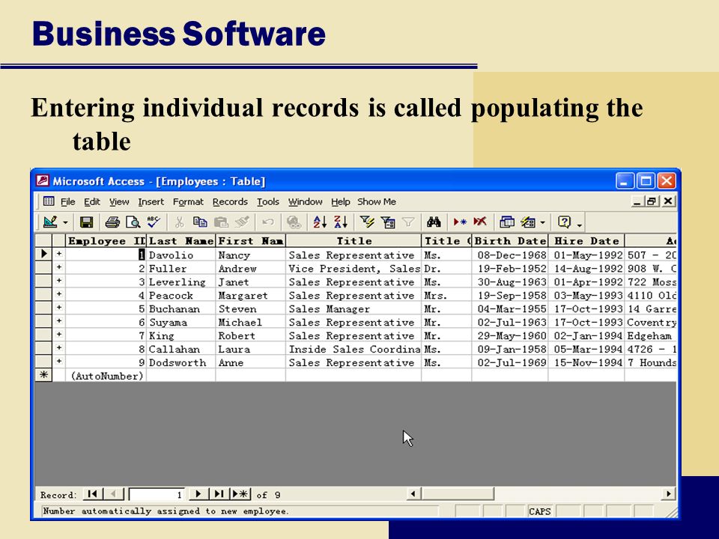Open the File menu
Image resolution: width=719 pixels, height=539 pixels.
tap(68, 201)
